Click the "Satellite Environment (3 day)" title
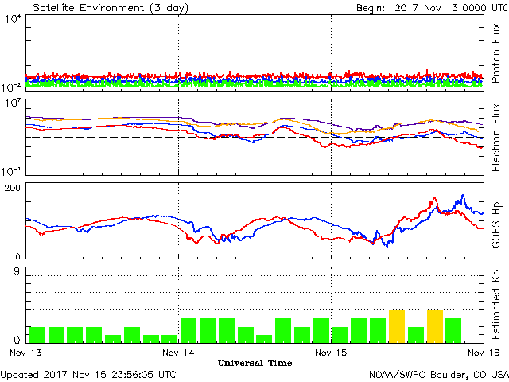 click(111, 8)
